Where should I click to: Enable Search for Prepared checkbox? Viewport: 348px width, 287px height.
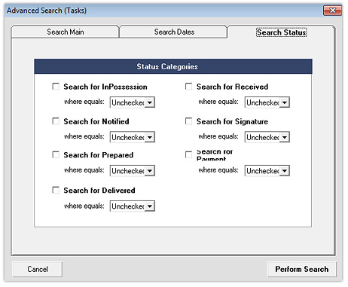[56, 154]
